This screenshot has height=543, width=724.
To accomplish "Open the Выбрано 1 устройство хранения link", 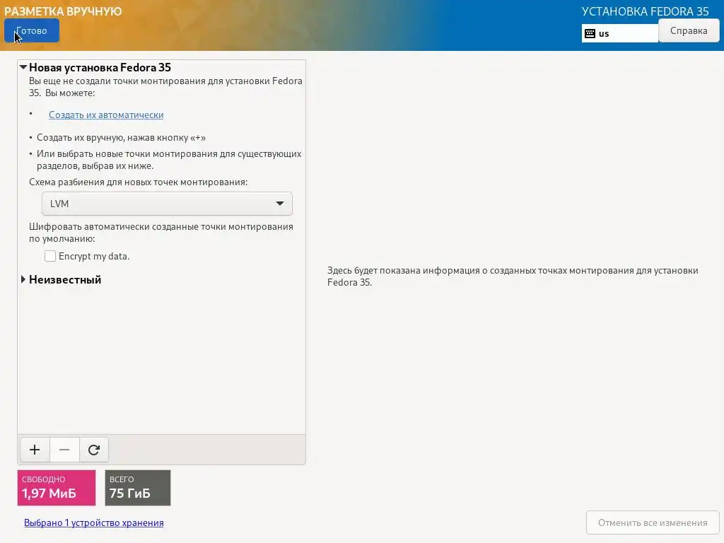I will click(x=94, y=522).
